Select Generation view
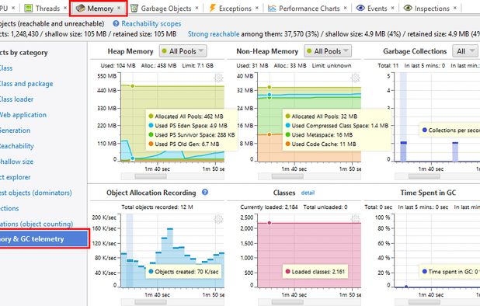 [x=15, y=130]
